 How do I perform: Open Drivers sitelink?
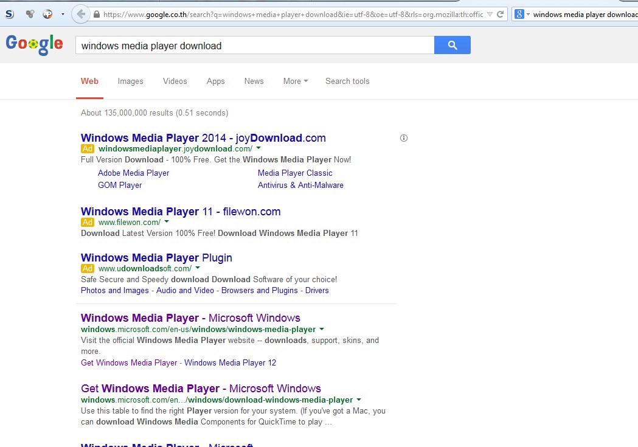[x=317, y=291]
